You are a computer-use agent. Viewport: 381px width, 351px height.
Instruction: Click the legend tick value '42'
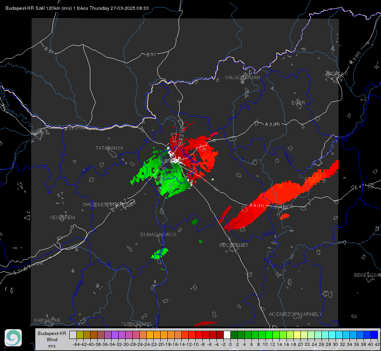377,344
